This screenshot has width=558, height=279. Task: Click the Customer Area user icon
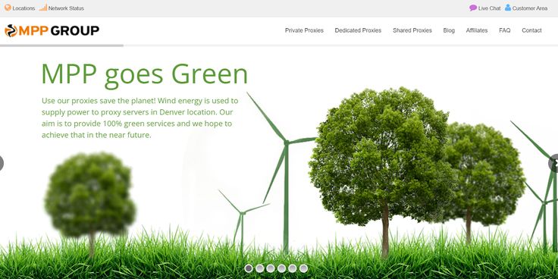tap(508, 8)
